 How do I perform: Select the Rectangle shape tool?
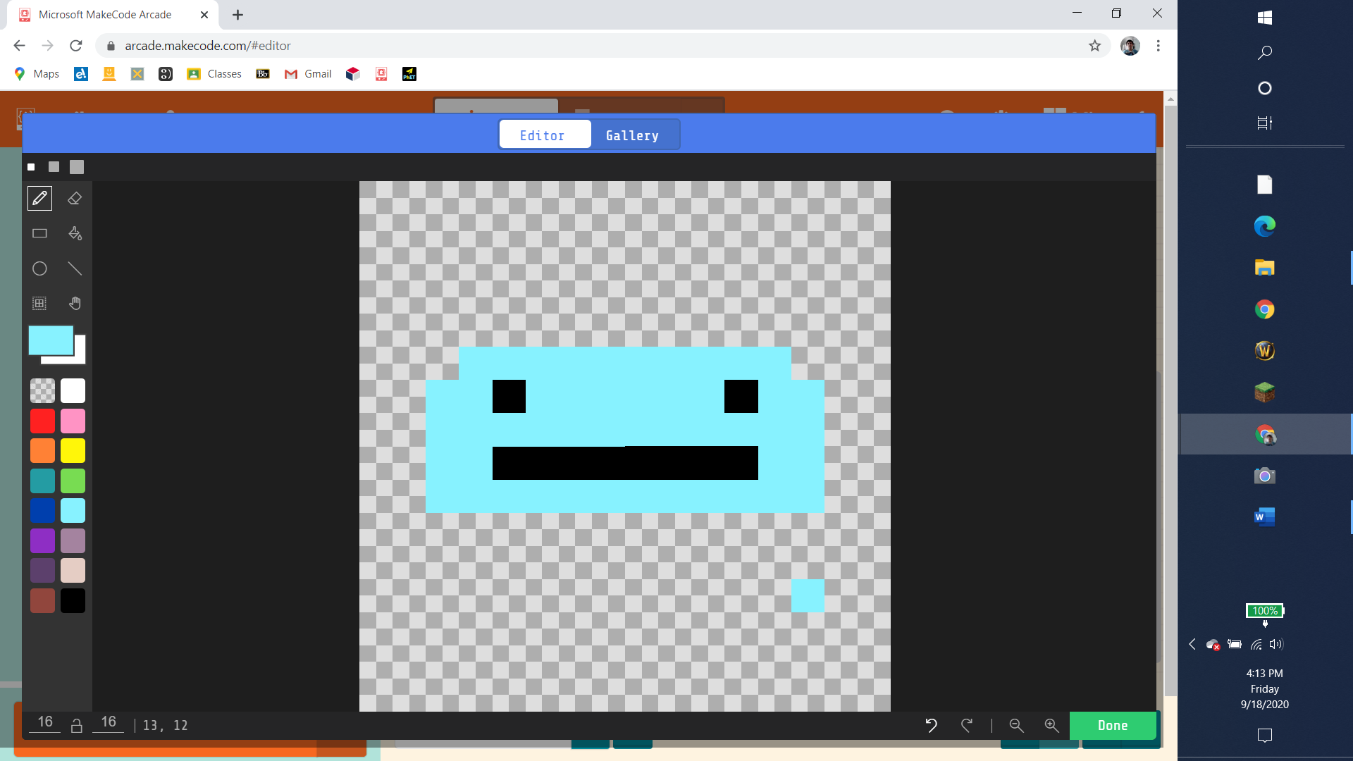(39, 233)
